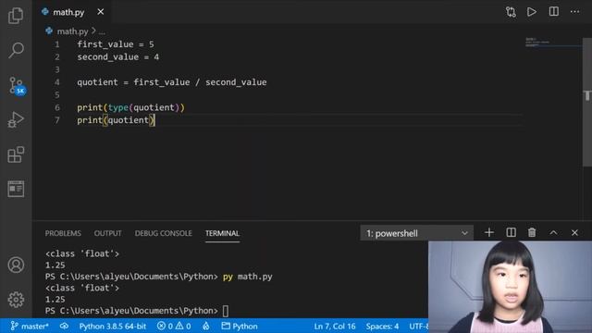This screenshot has width=592, height=333.
Task: Click the print(type(quotient)) line
Action: coord(130,107)
